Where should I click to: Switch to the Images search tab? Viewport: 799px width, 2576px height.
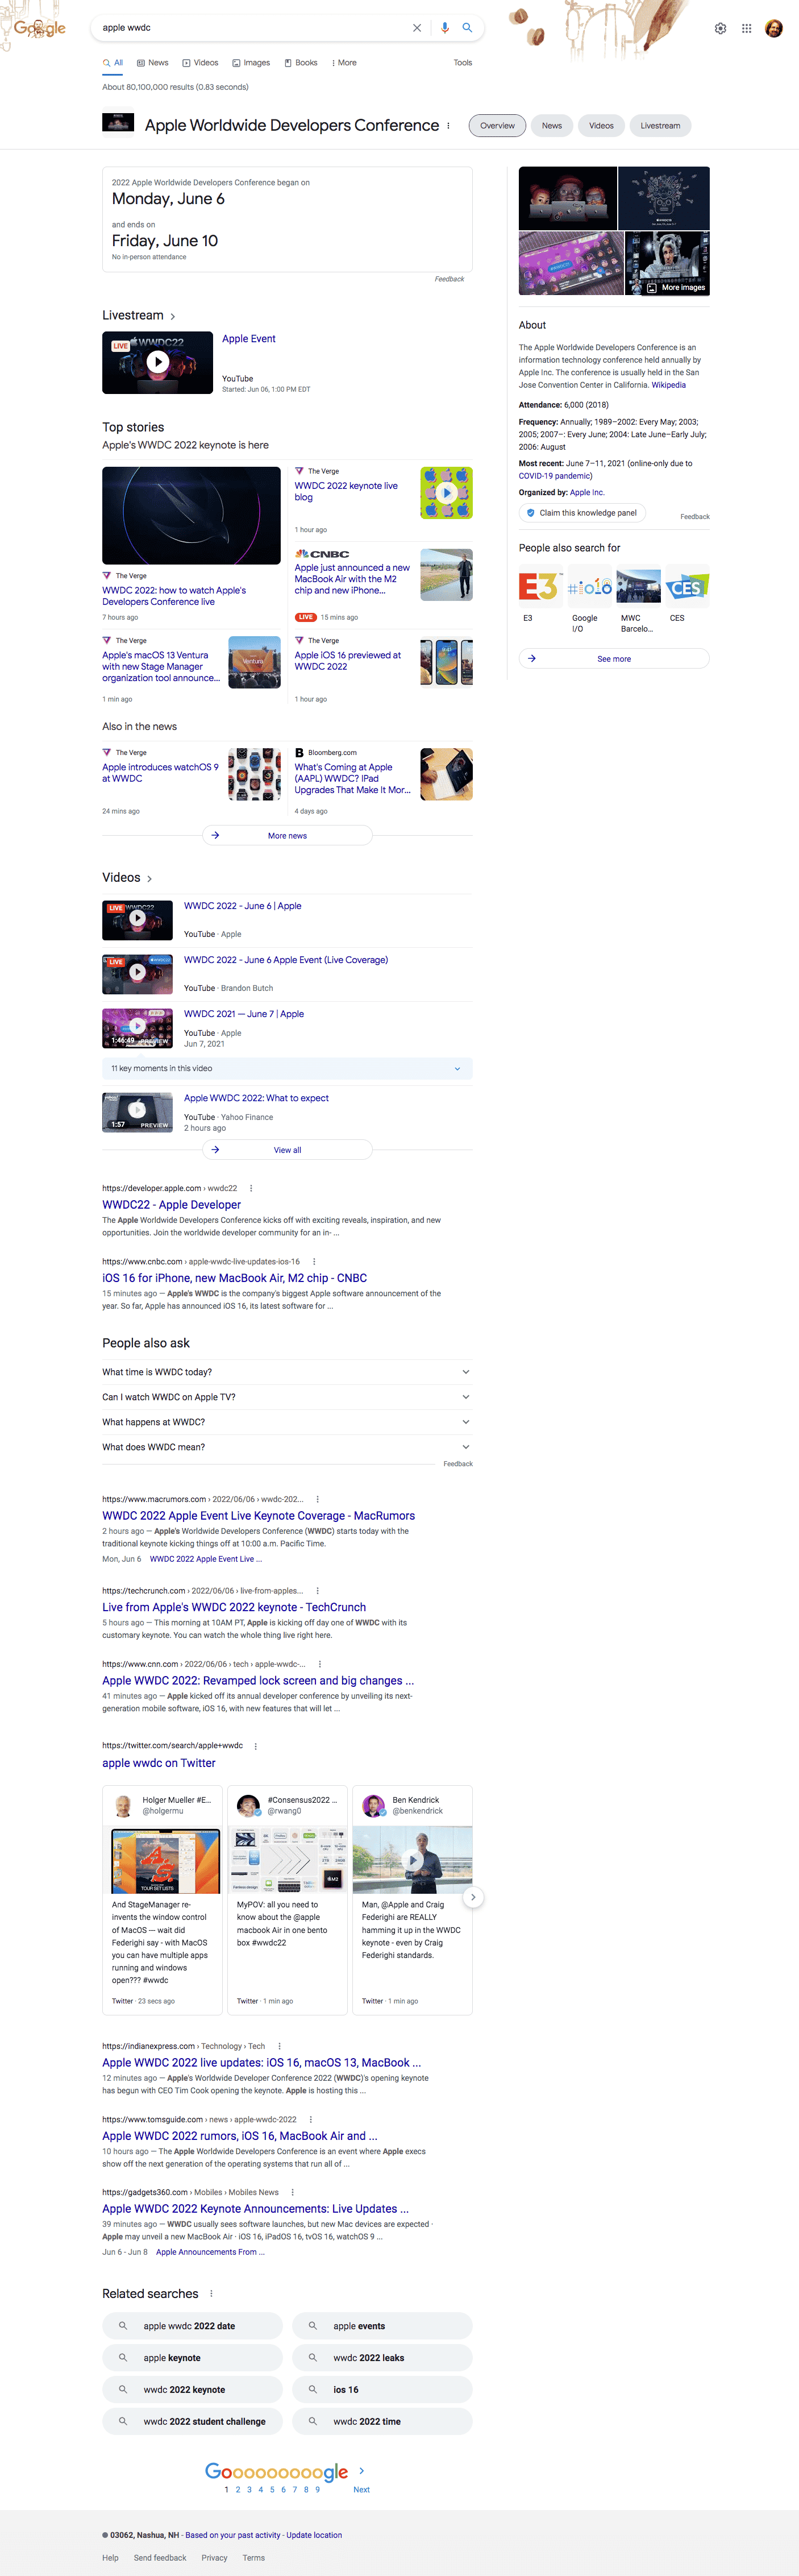tap(251, 63)
